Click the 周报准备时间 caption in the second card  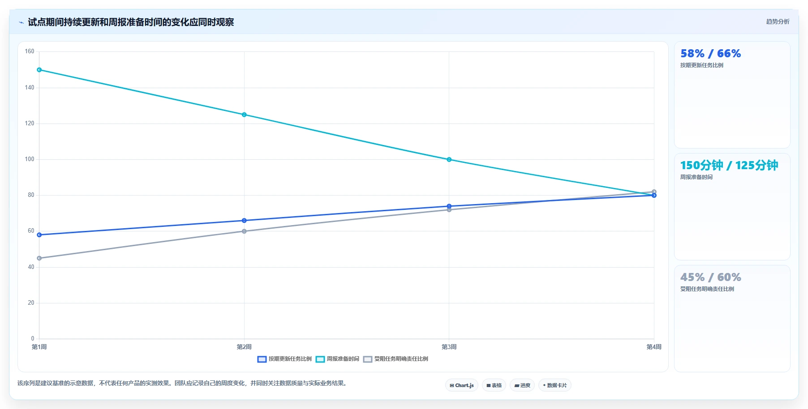click(696, 177)
